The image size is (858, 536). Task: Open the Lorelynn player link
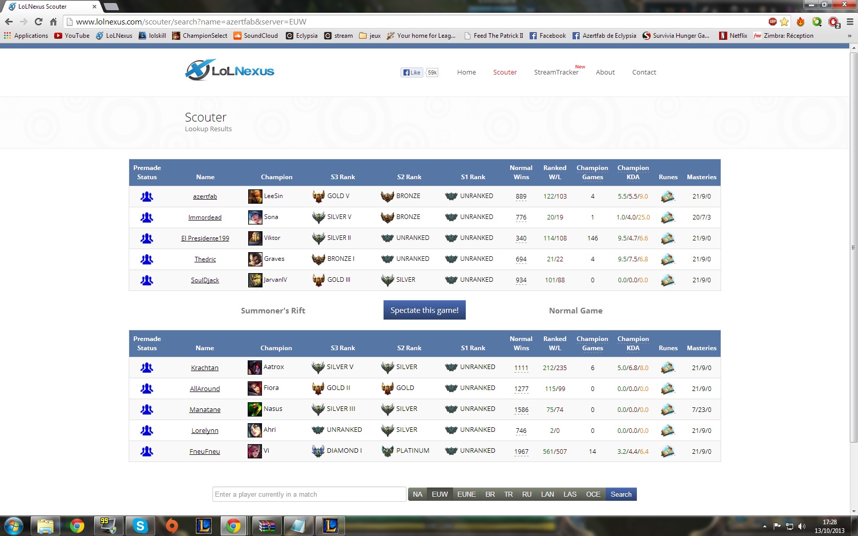pyautogui.click(x=205, y=431)
